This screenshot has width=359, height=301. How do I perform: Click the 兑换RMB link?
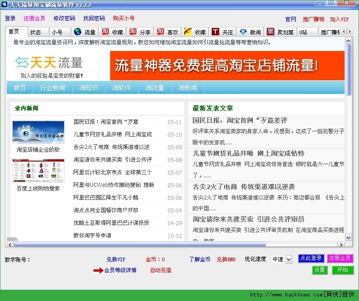226,259
